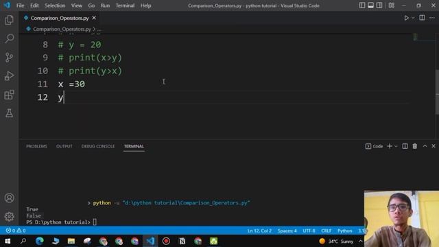Click the errors and warnings status indicator
439x247 pixels.
tap(16, 231)
